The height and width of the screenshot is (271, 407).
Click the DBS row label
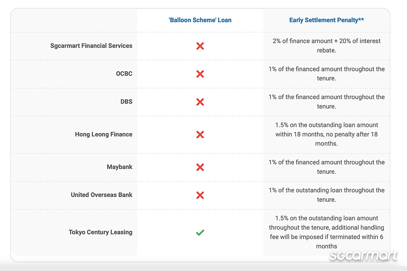(x=126, y=102)
